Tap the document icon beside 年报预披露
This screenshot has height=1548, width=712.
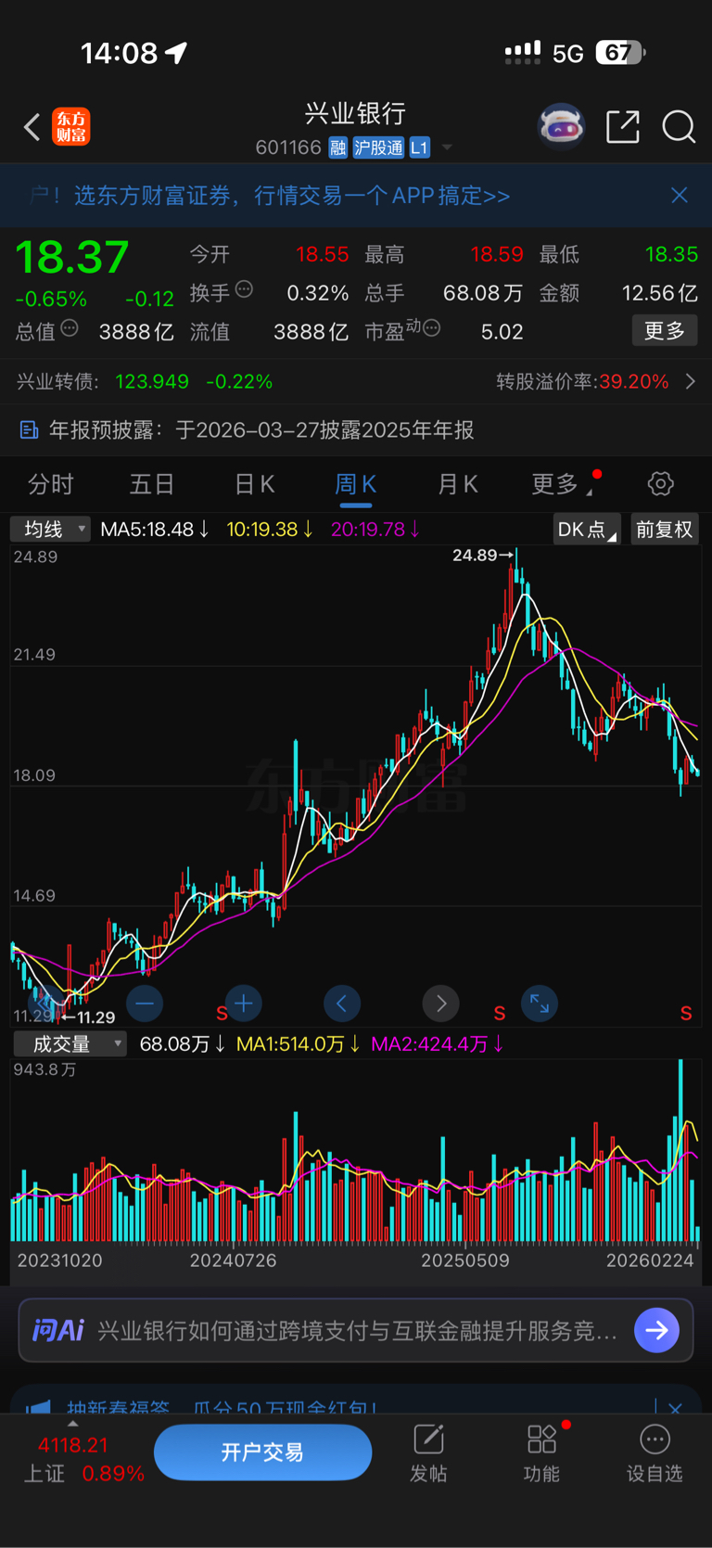coord(29,429)
